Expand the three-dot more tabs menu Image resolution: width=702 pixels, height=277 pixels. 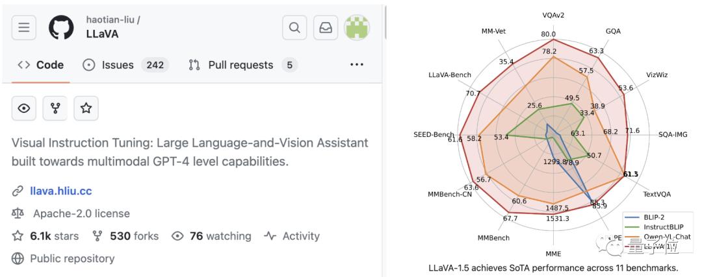tap(356, 65)
